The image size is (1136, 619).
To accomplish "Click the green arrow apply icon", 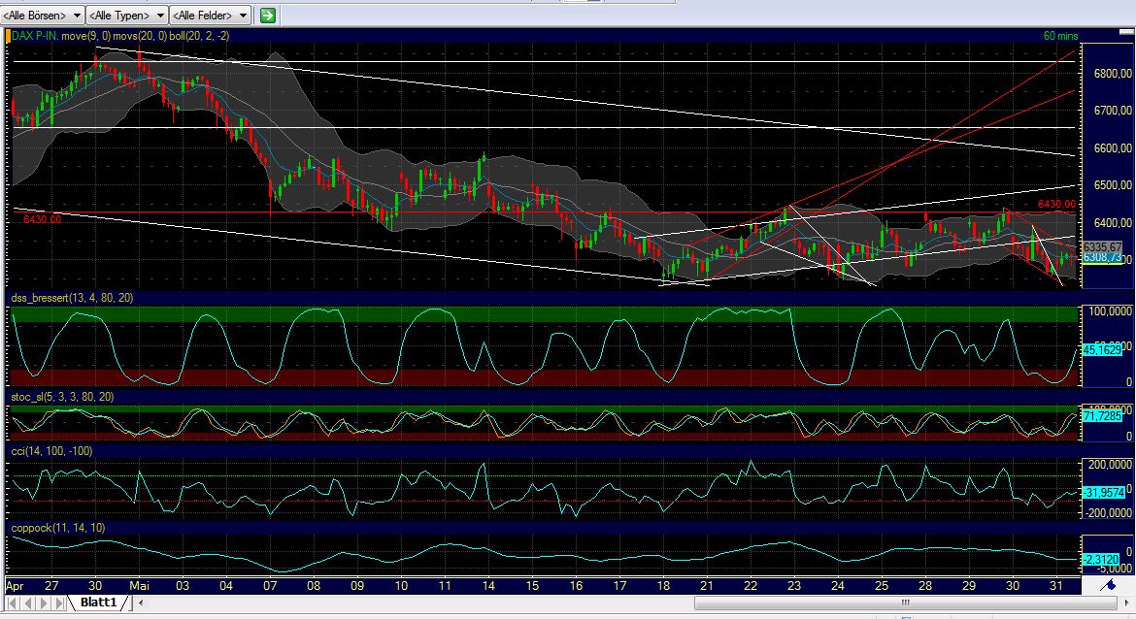I will click(266, 15).
